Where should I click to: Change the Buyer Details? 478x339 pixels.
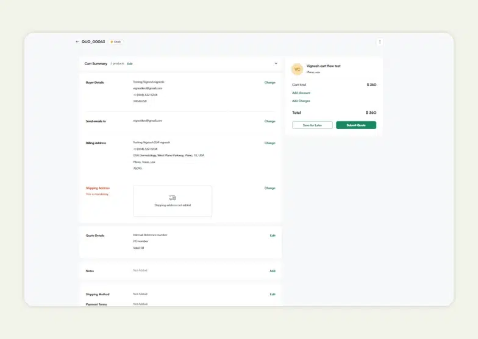tap(269, 82)
